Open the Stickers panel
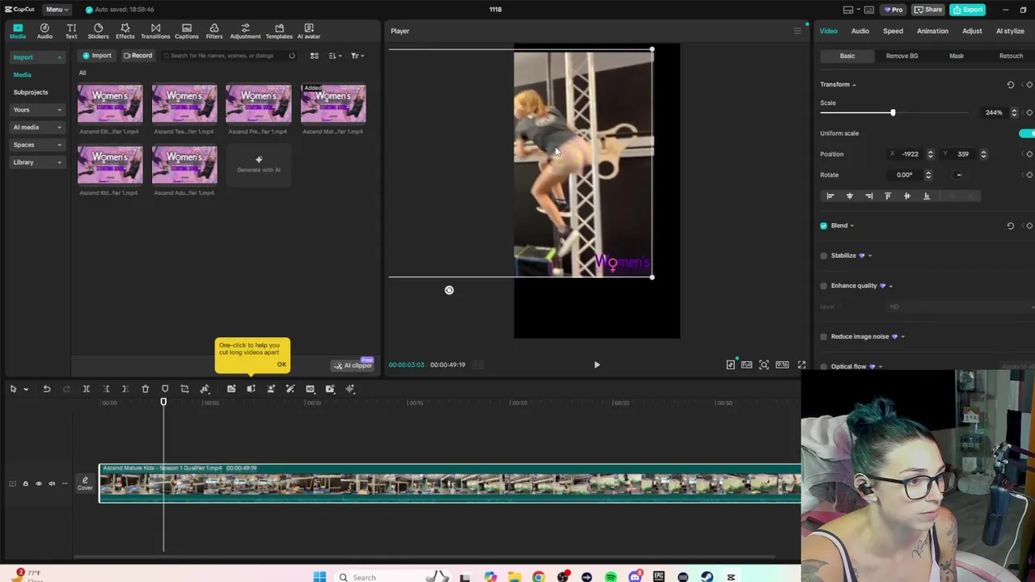 pos(98,32)
